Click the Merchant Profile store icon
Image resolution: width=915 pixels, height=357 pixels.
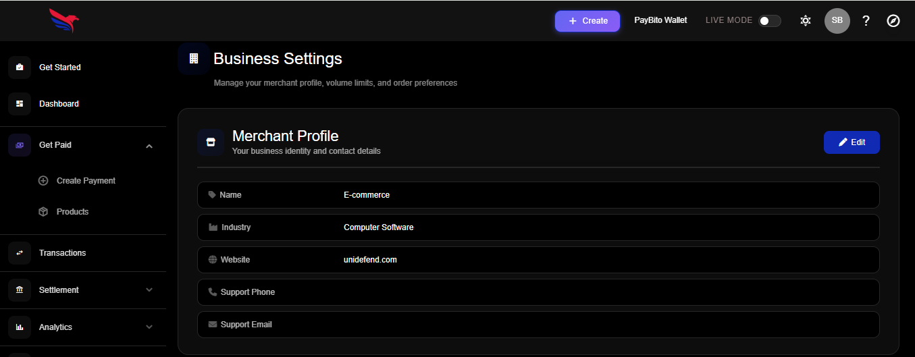point(211,142)
